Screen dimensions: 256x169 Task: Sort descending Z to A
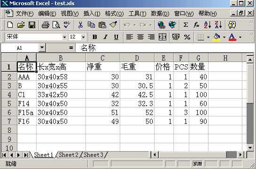(x=218, y=25)
